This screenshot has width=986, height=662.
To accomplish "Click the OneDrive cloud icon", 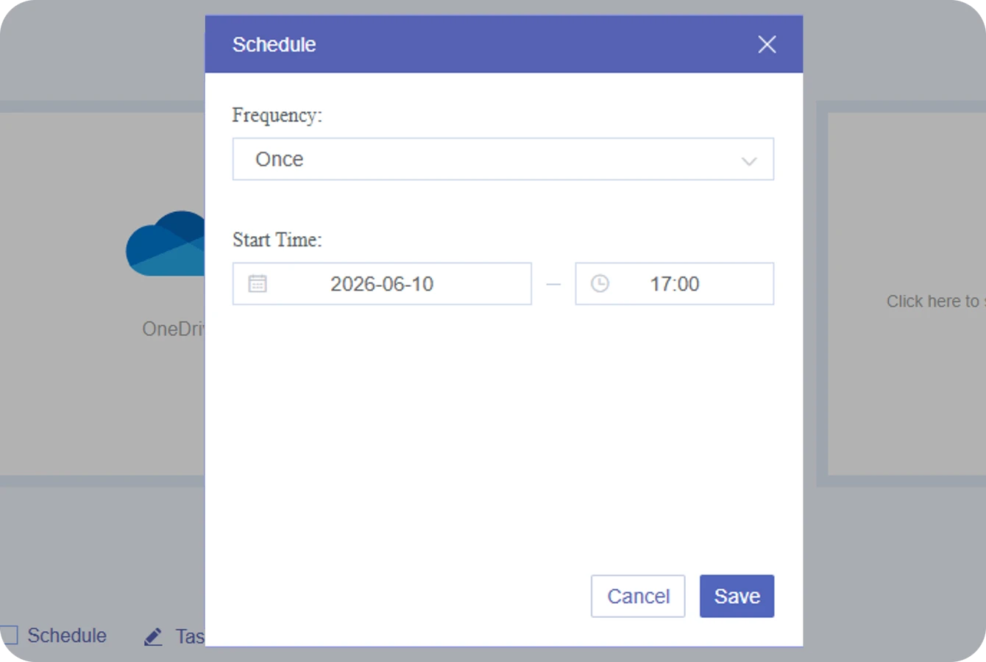I will (166, 244).
